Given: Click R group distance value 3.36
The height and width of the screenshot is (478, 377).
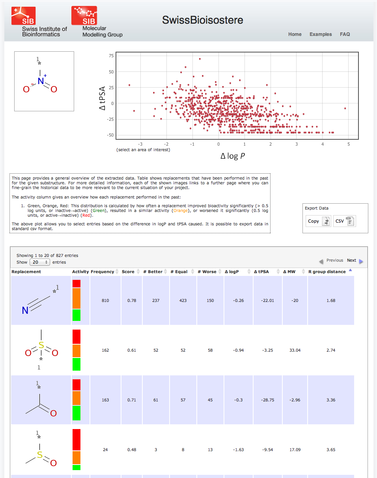Looking at the screenshot, I should click(x=331, y=400).
